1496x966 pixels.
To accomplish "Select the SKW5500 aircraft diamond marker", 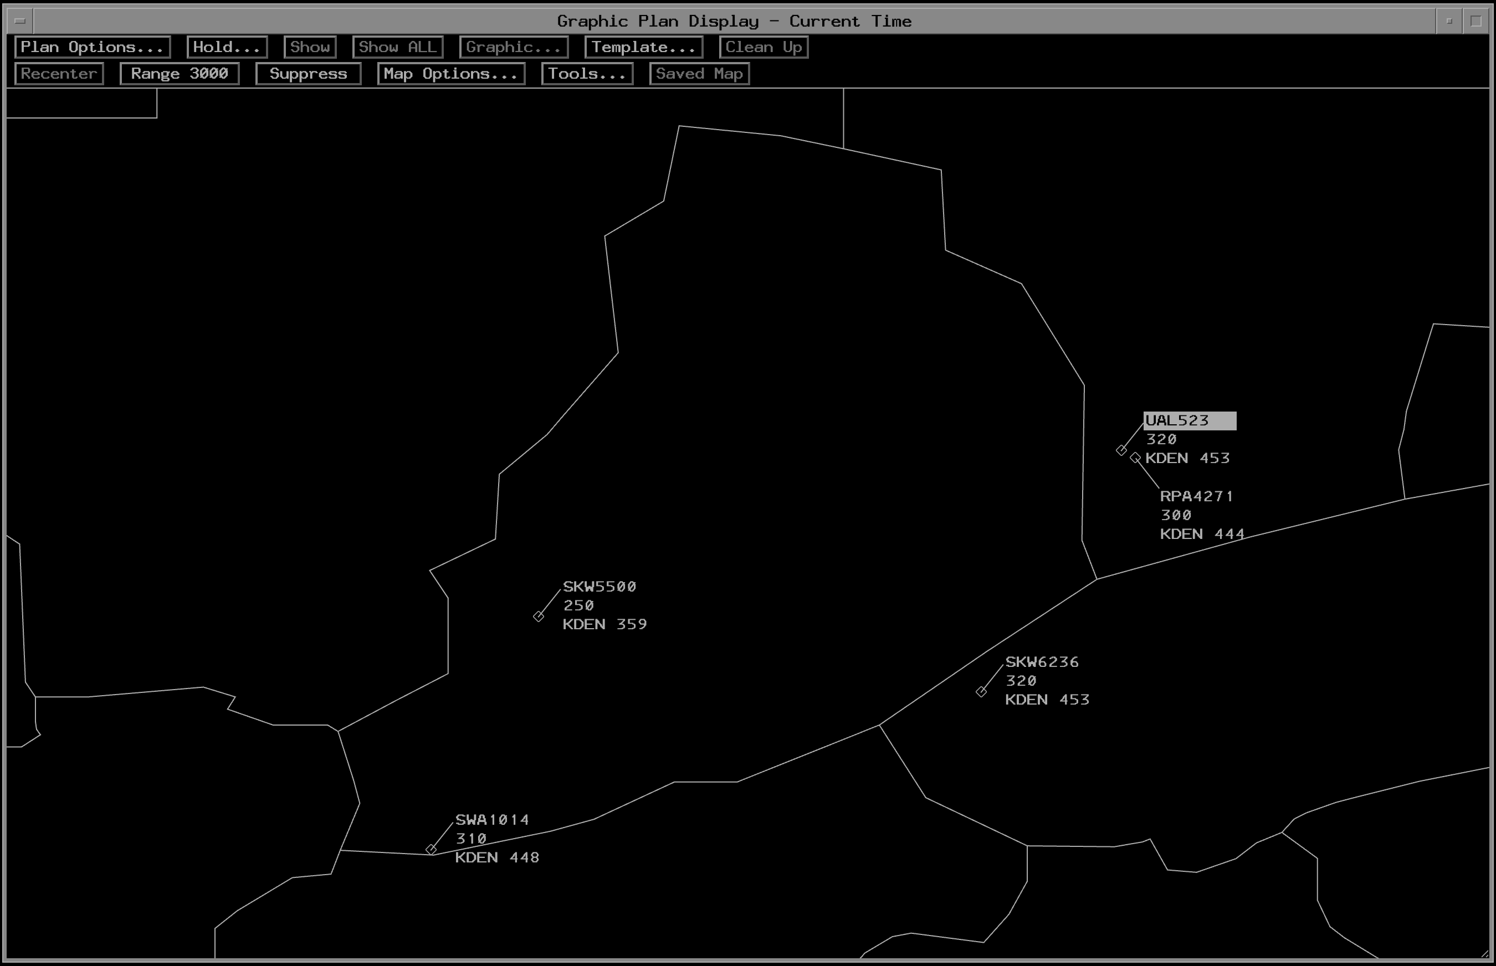I will (539, 616).
